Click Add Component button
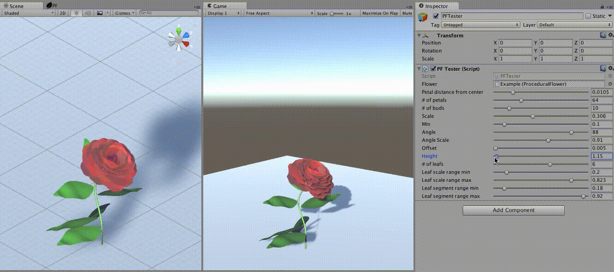614x272 pixels. pos(514,210)
